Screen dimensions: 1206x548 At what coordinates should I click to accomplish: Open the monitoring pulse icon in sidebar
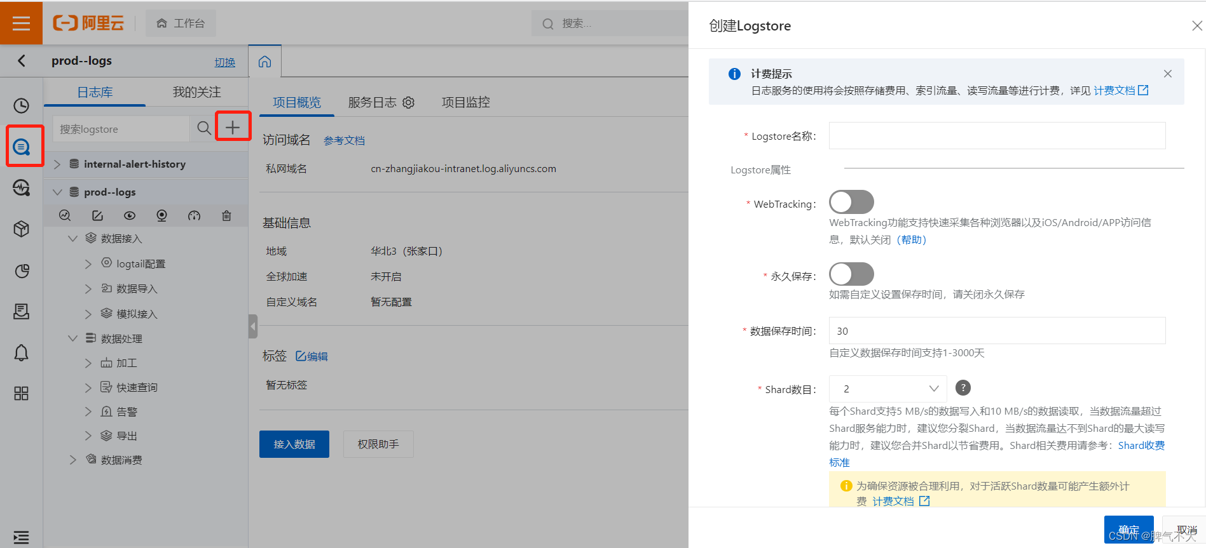22,188
